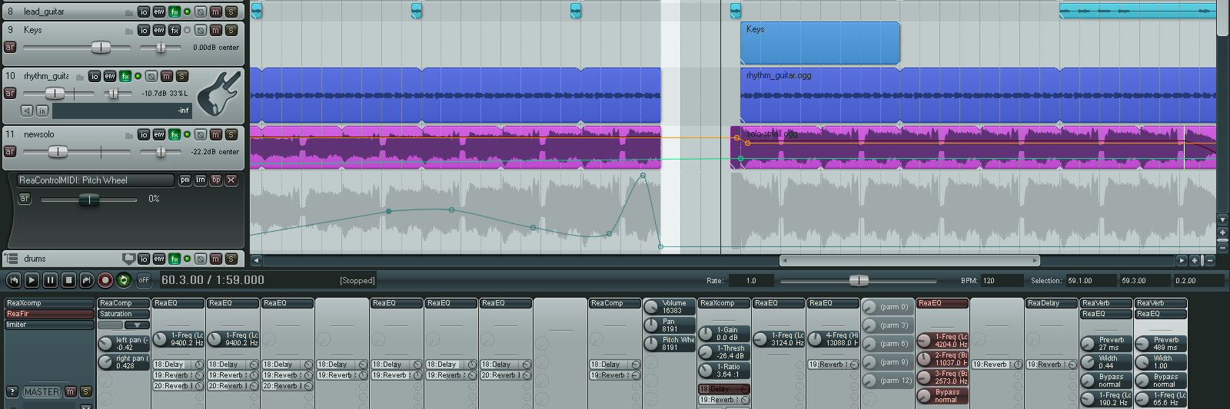Jump to project end in the transport
Screen dimensions: 1230x409
click(87, 280)
